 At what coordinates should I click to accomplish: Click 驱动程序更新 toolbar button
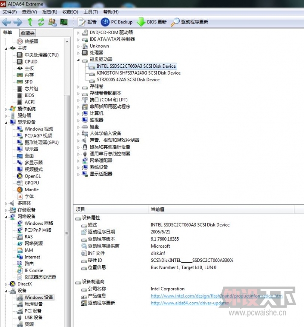[189, 22]
